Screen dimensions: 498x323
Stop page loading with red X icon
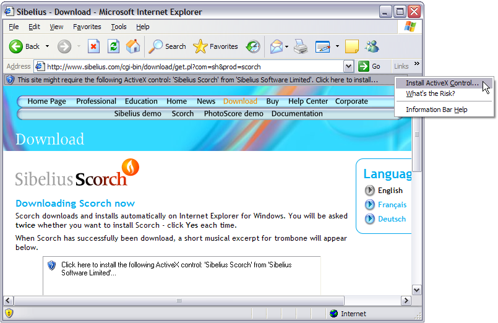pyautogui.click(x=93, y=46)
